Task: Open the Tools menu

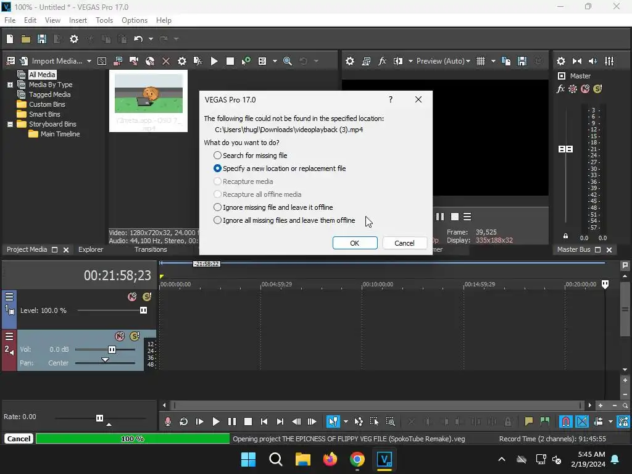Action: [x=104, y=20]
